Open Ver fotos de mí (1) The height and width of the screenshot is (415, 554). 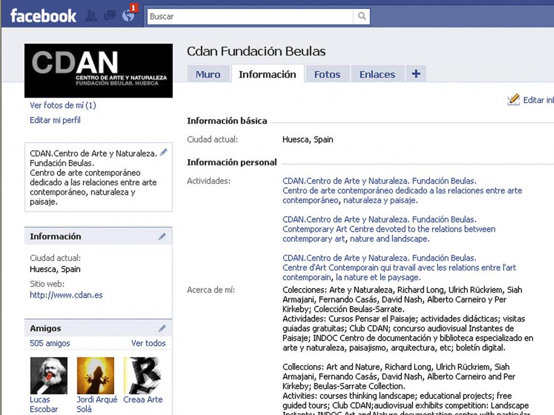(63, 105)
